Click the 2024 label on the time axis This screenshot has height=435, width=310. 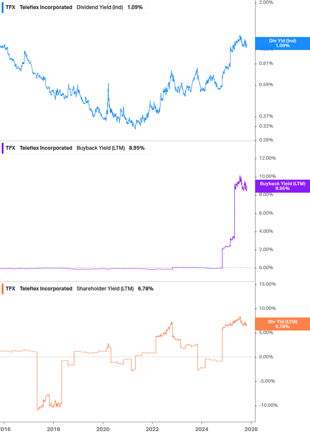click(x=201, y=429)
